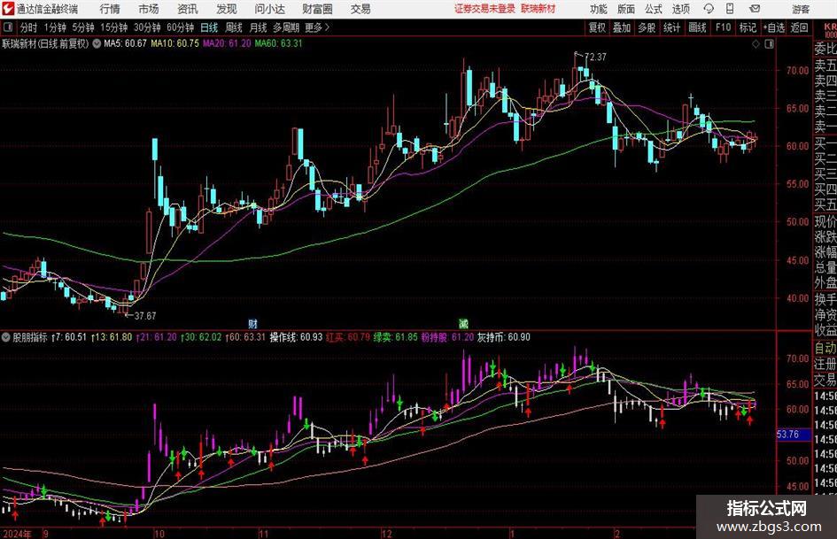
Task: Click the 灰持币: 60.90 value
Action: [504, 337]
